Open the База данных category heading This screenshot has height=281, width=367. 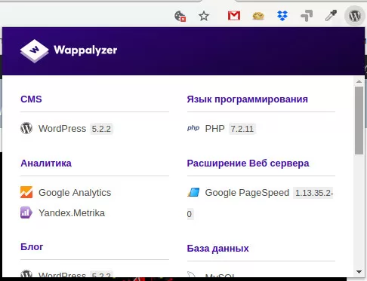click(x=218, y=249)
